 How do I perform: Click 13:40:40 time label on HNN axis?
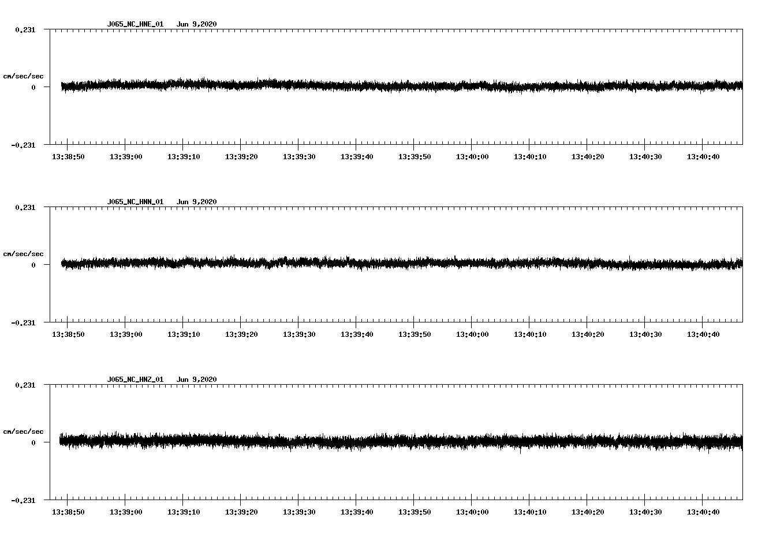click(x=703, y=335)
